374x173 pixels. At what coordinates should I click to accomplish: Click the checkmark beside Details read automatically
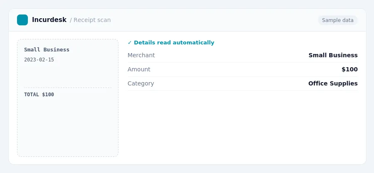130,43
